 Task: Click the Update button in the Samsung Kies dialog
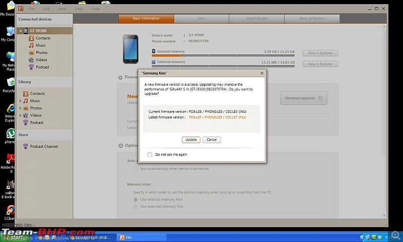(x=191, y=140)
